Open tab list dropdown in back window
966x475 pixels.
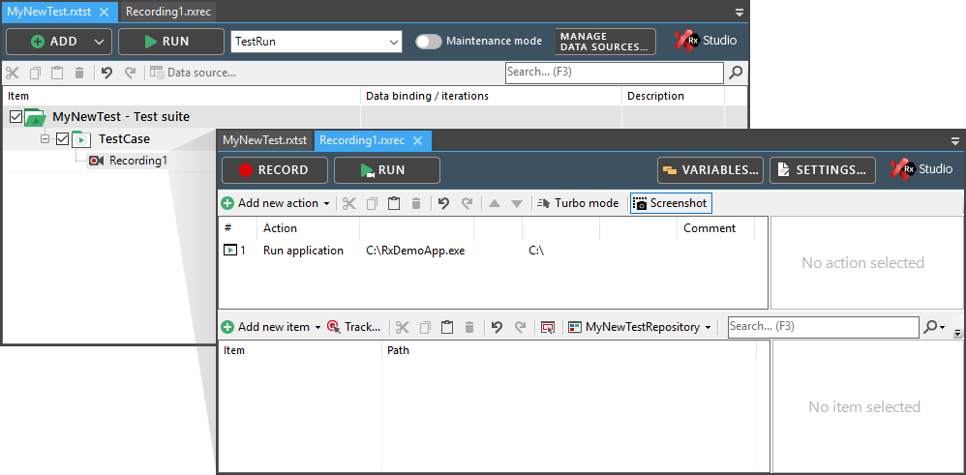click(740, 12)
